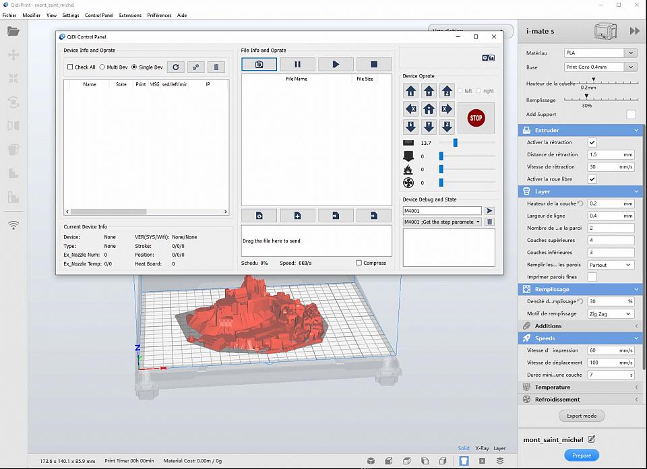Open file folder icon in left sidebar
This screenshot has width=647, height=469.
[x=13, y=32]
